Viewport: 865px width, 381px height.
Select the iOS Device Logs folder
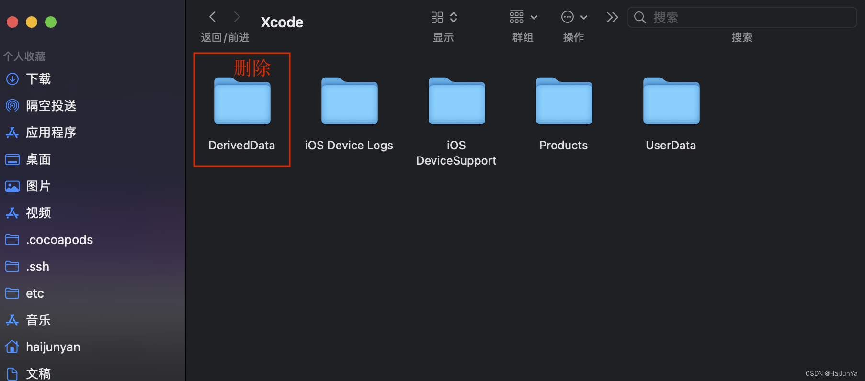tap(350, 101)
